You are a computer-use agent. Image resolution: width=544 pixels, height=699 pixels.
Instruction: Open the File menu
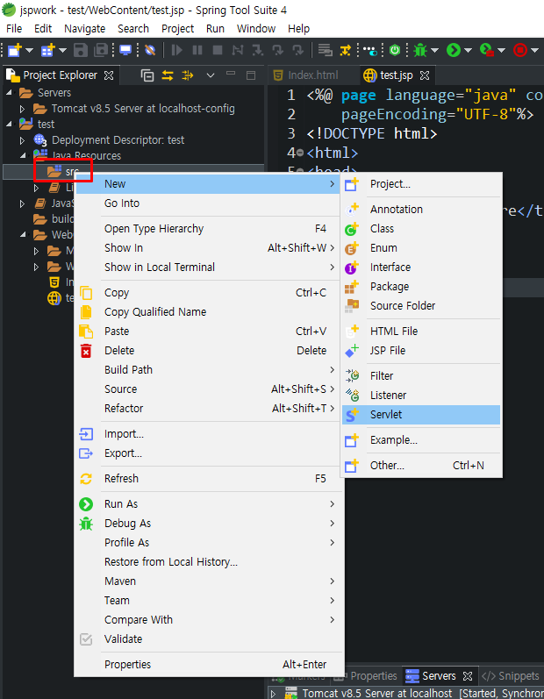point(14,29)
